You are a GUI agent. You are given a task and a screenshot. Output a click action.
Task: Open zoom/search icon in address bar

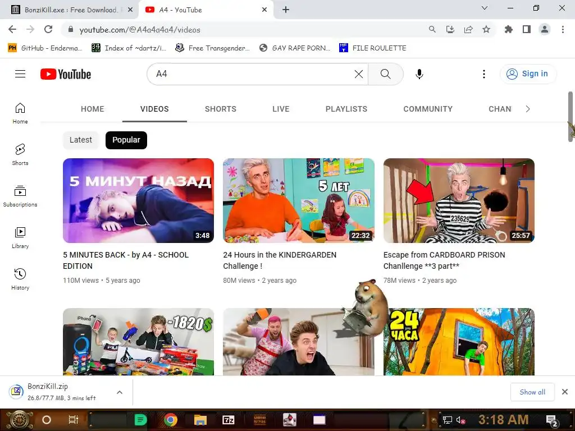432,30
